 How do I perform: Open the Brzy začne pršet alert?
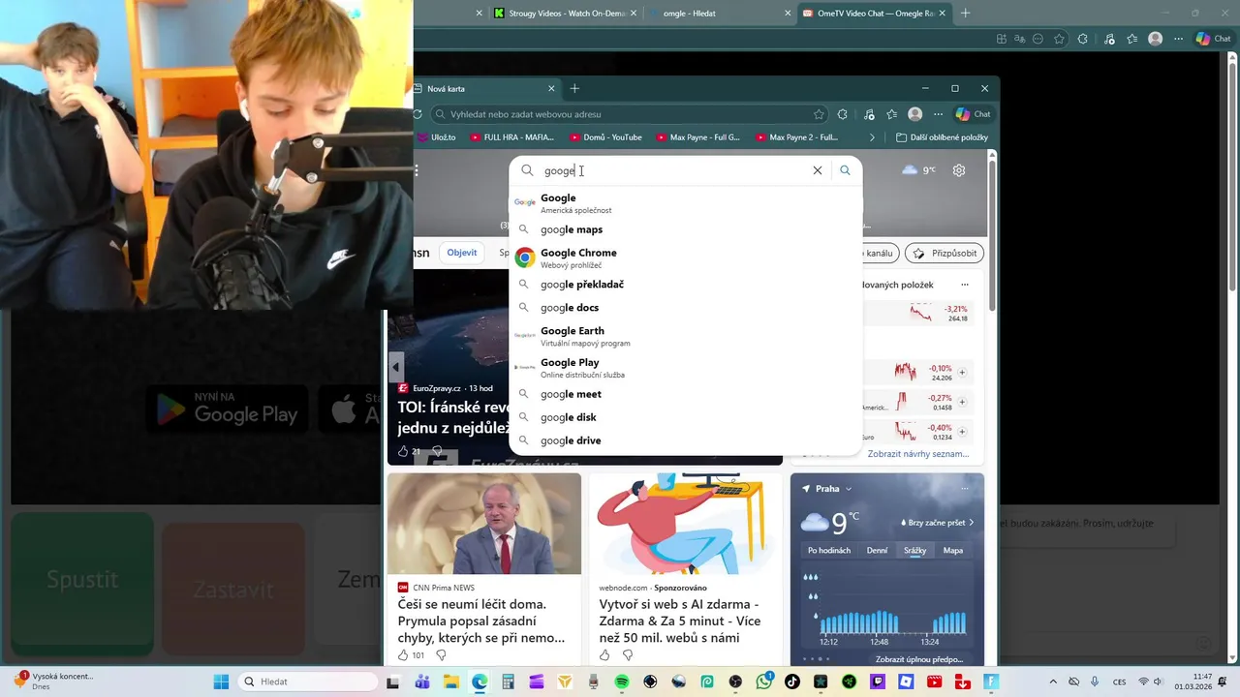tap(938, 523)
